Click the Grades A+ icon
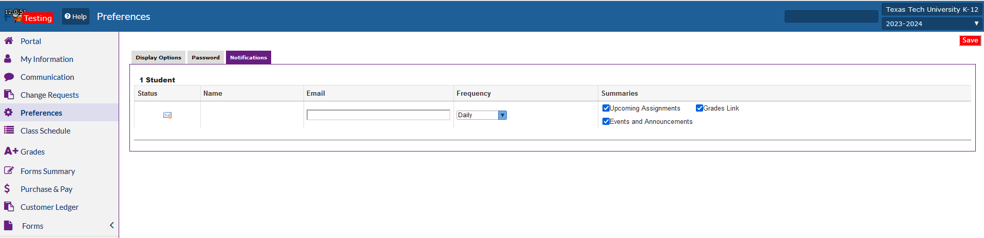Screen dimensions: 984x238 click(x=11, y=151)
